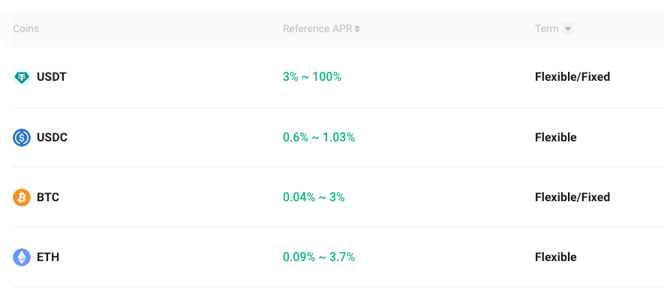Select the BTC coin name

(x=48, y=197)
